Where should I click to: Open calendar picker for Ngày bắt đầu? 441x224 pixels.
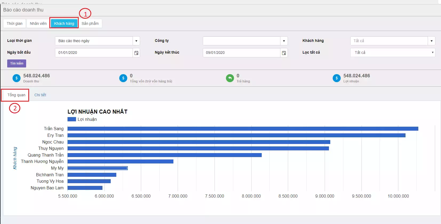pos(136,53)
